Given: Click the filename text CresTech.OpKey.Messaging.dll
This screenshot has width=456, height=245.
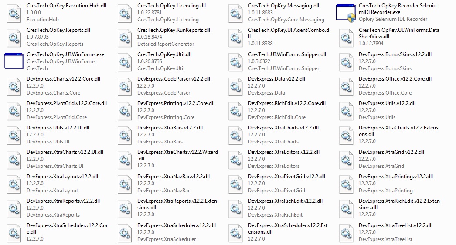Looking at the screenshot, I should (x=283, y=6).
